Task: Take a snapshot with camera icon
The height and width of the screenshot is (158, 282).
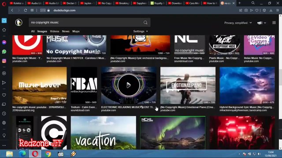Action: pyautogui.click(x=246, y=11)
